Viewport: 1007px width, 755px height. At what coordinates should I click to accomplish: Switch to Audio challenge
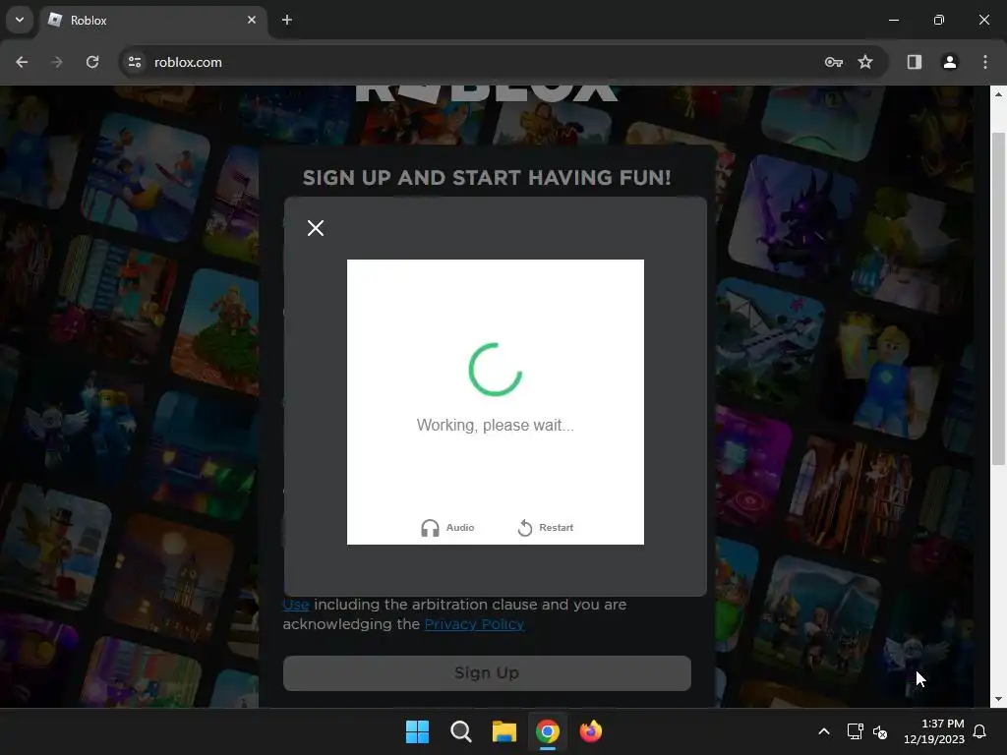(x=447, y=528)
